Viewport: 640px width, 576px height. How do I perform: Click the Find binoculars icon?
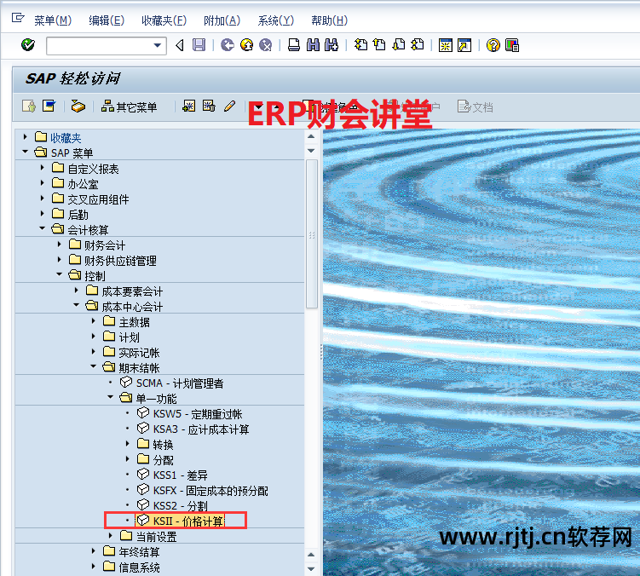tap(313, 45)
